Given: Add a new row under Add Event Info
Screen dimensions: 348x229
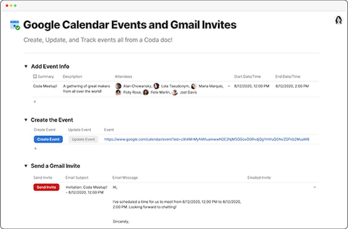Looking at the screenshot, I should pyautogui.click(x=35, y=101).
